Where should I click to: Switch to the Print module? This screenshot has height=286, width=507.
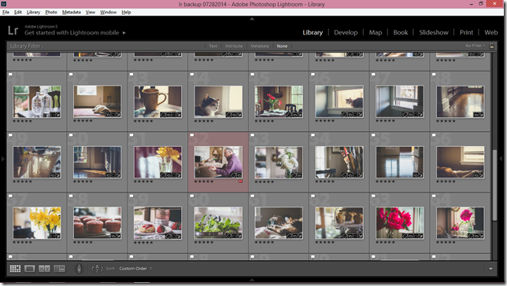coord(466,32)
